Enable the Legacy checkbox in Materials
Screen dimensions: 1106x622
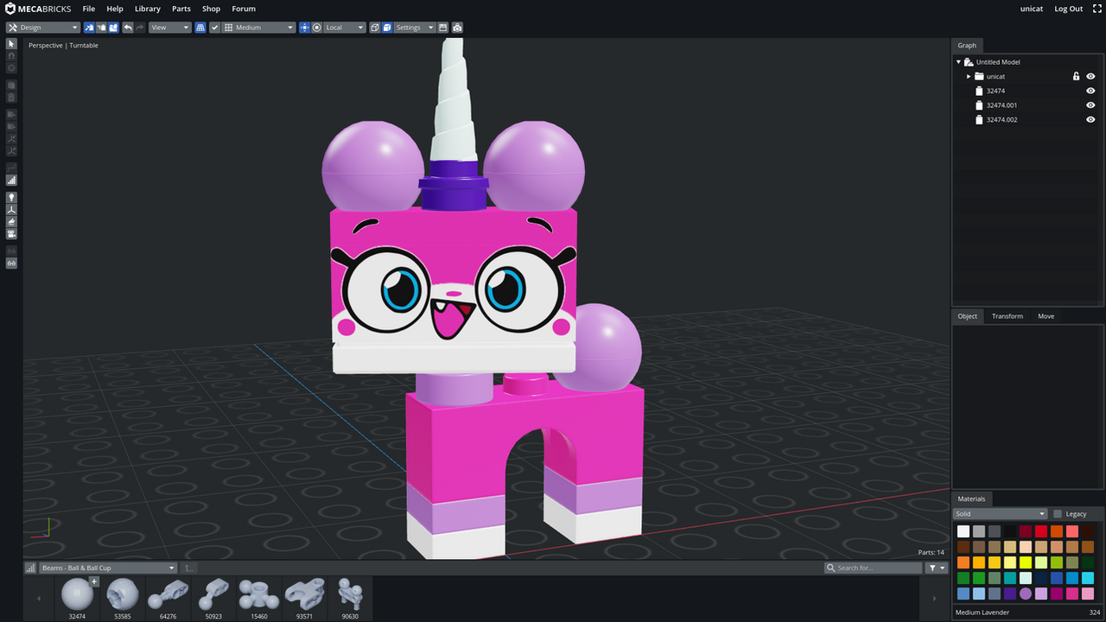[1058, 514]
